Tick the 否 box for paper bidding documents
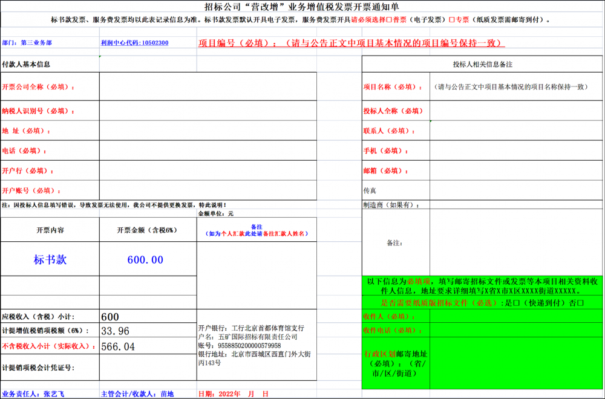 [581, 303]
